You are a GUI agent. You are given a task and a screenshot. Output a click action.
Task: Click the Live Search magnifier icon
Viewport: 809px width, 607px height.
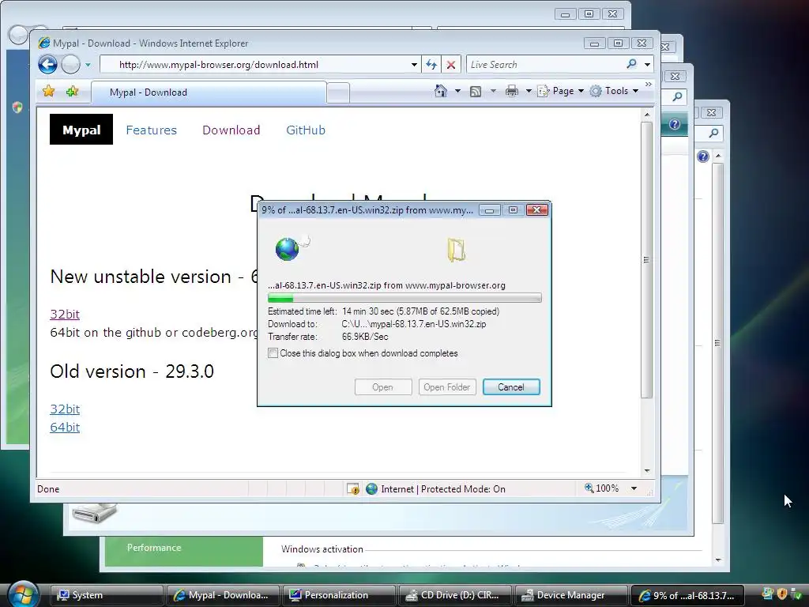631,64
